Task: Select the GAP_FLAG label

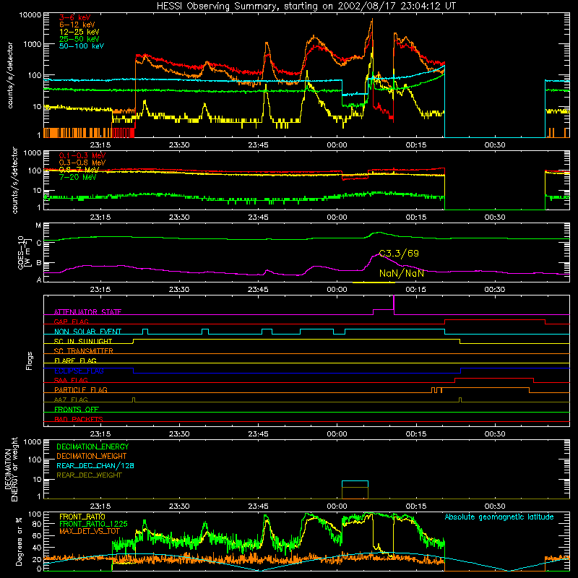Action: pyautogui.click(x=71, y=322)
